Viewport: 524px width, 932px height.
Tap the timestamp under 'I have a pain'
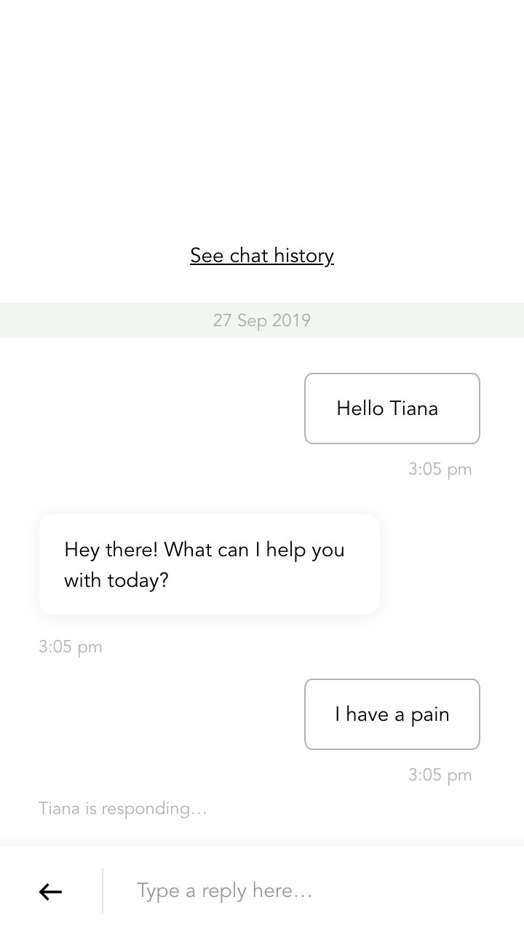[440, 775]
